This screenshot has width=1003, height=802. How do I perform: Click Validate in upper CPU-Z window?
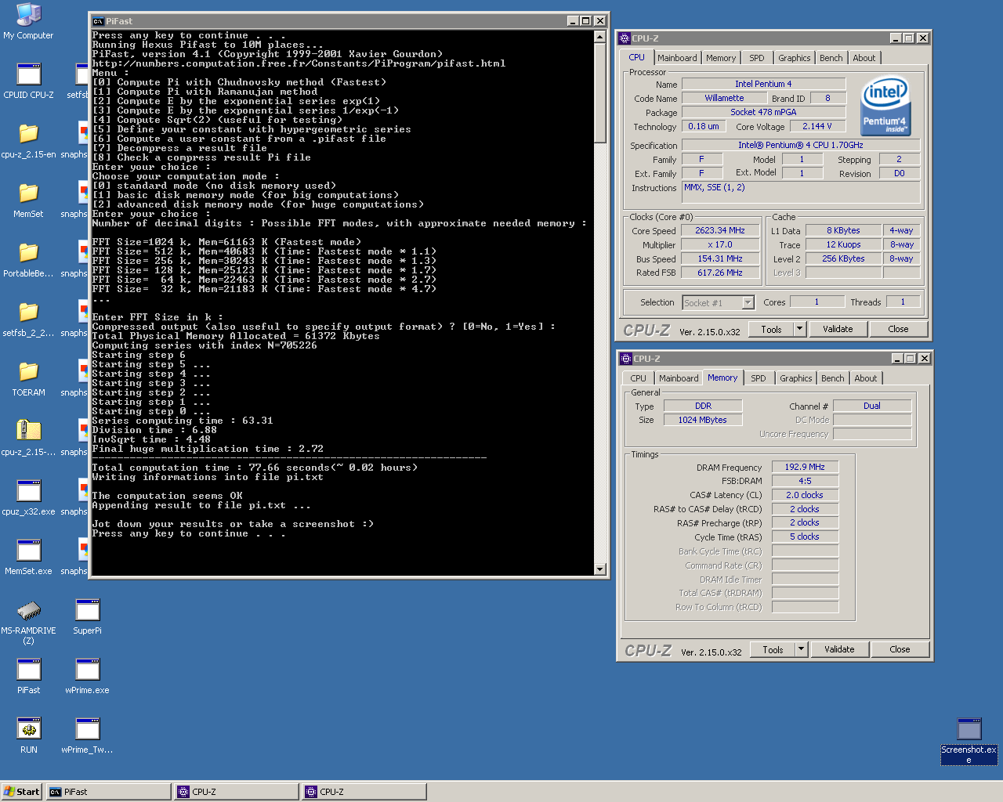click(838, 330)
